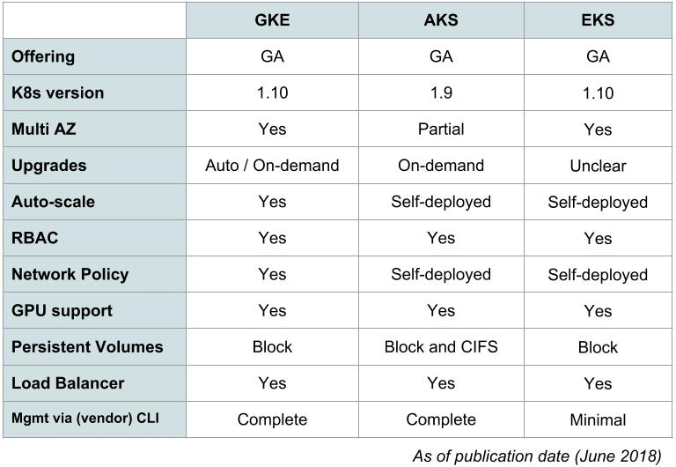Select the Persistent Volumes row label
676x467 pixels.
pyautogui.click(x=87, y=346)
